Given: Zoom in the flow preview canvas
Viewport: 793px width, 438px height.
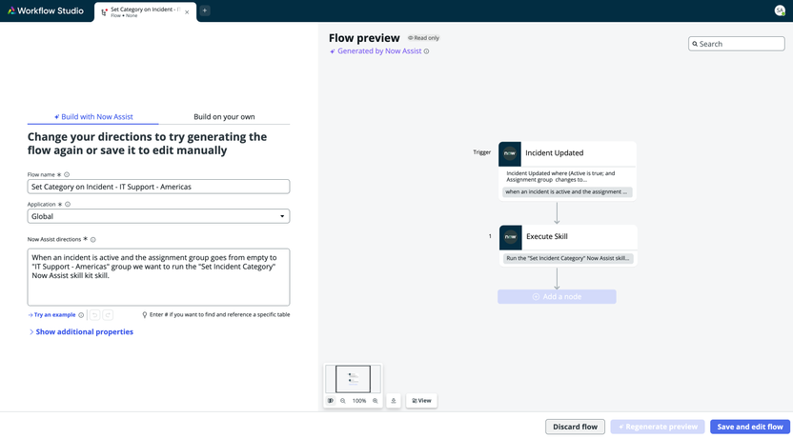Looking at the screenshot, I should click(376, 401).
